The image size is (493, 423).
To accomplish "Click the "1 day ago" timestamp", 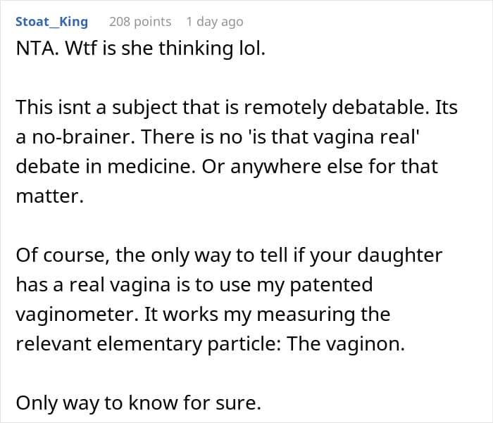I will coord(214,22).
